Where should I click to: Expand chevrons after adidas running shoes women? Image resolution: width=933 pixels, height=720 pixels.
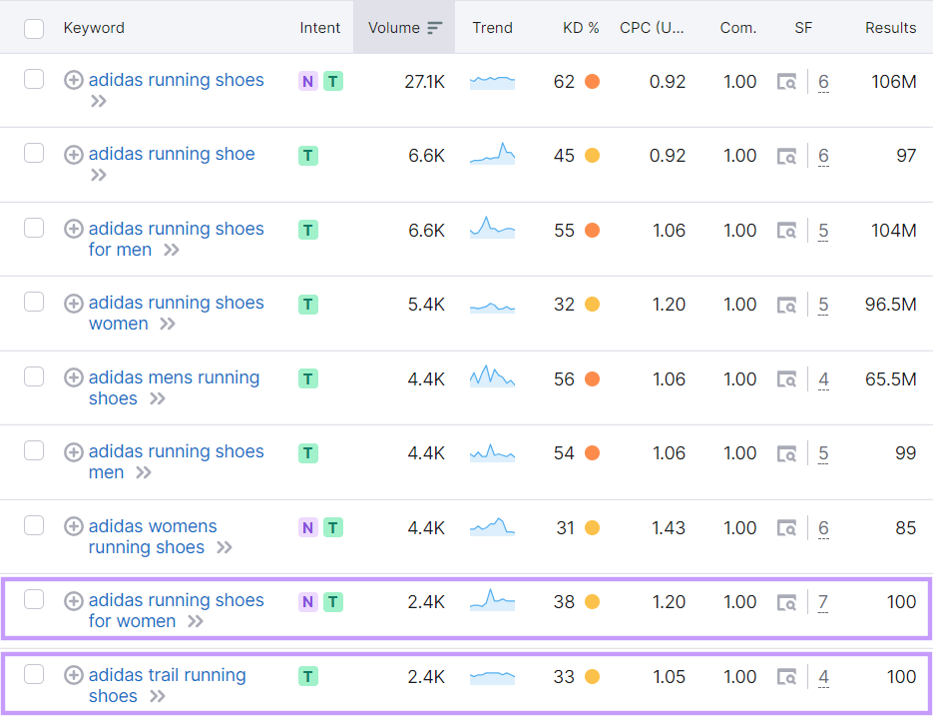point(168,324)
